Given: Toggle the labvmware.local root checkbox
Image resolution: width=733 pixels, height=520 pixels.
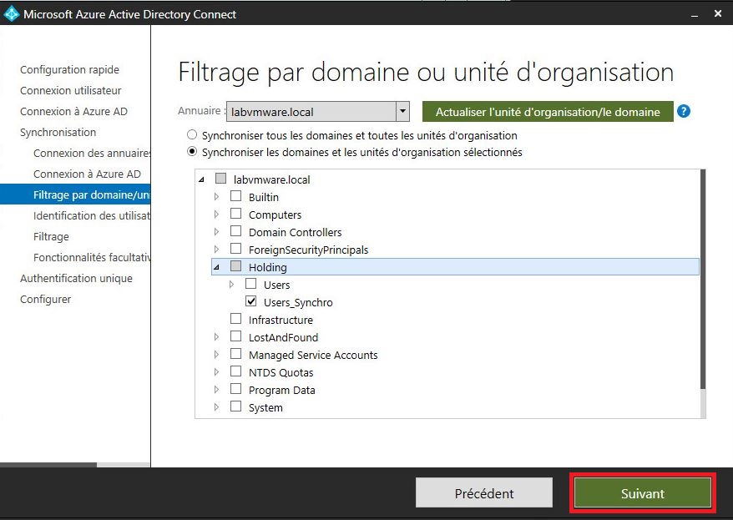Looking at the screenshot, I should 220,179.
